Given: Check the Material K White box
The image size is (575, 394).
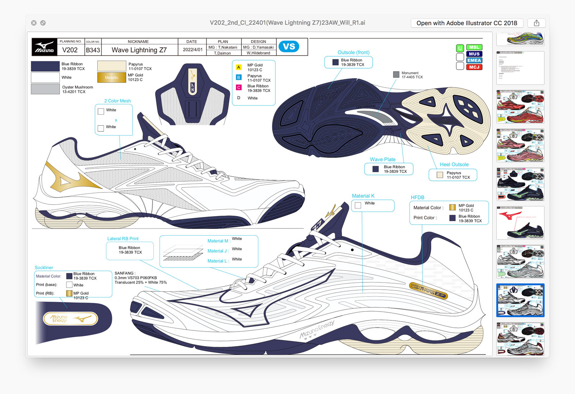Looking at the screenshot, I should [358, 205].
